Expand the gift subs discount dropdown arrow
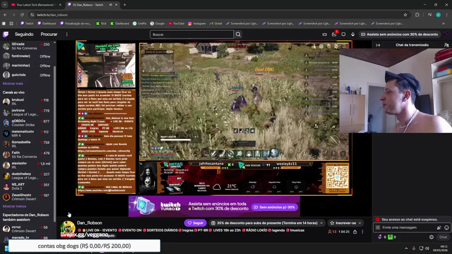This screenshot has height=254, width=452. click(321, 223)
